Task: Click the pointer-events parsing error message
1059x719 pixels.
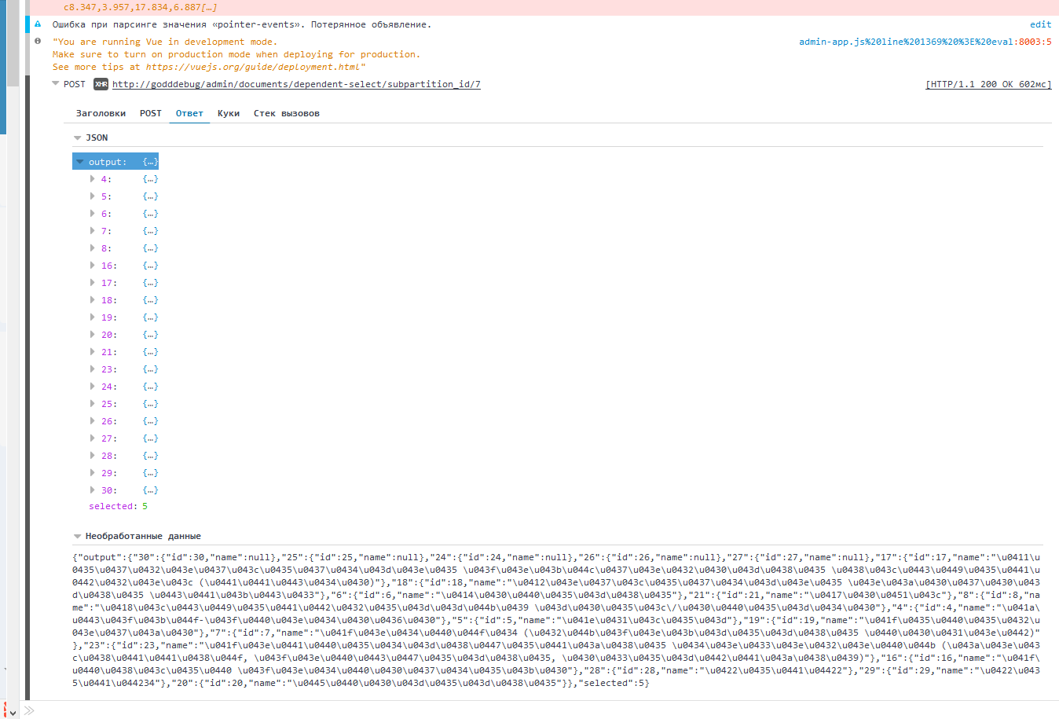Action: tap(242, 24)
